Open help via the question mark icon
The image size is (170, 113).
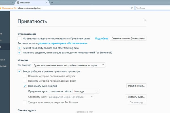coord(145,21)
